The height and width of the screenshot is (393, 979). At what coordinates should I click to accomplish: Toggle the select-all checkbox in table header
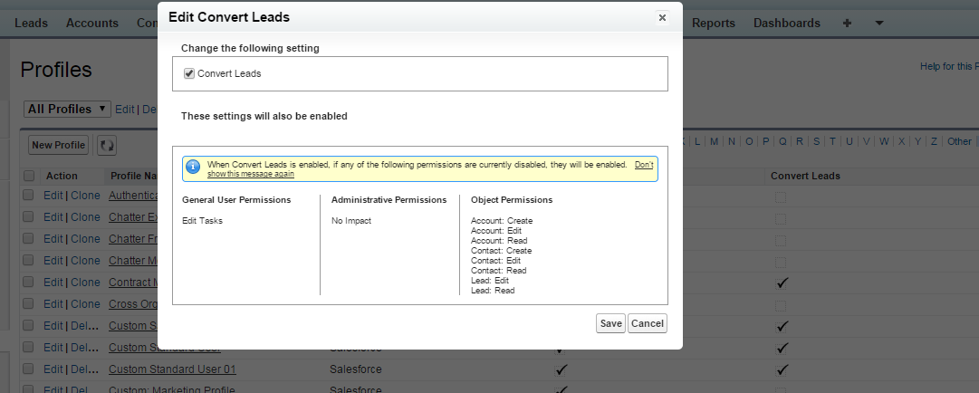point(29,176)
